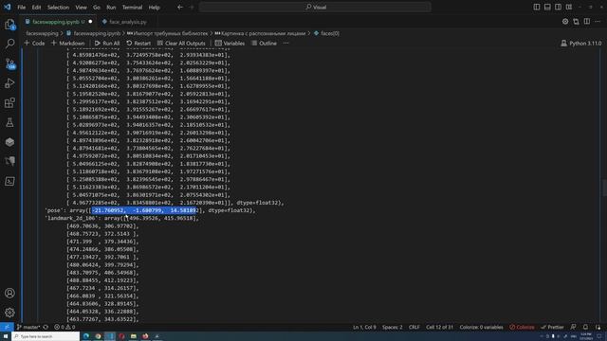Open the Manage gear menu
This screenshot has width=607, height=341.
click(x=9, y=313)
